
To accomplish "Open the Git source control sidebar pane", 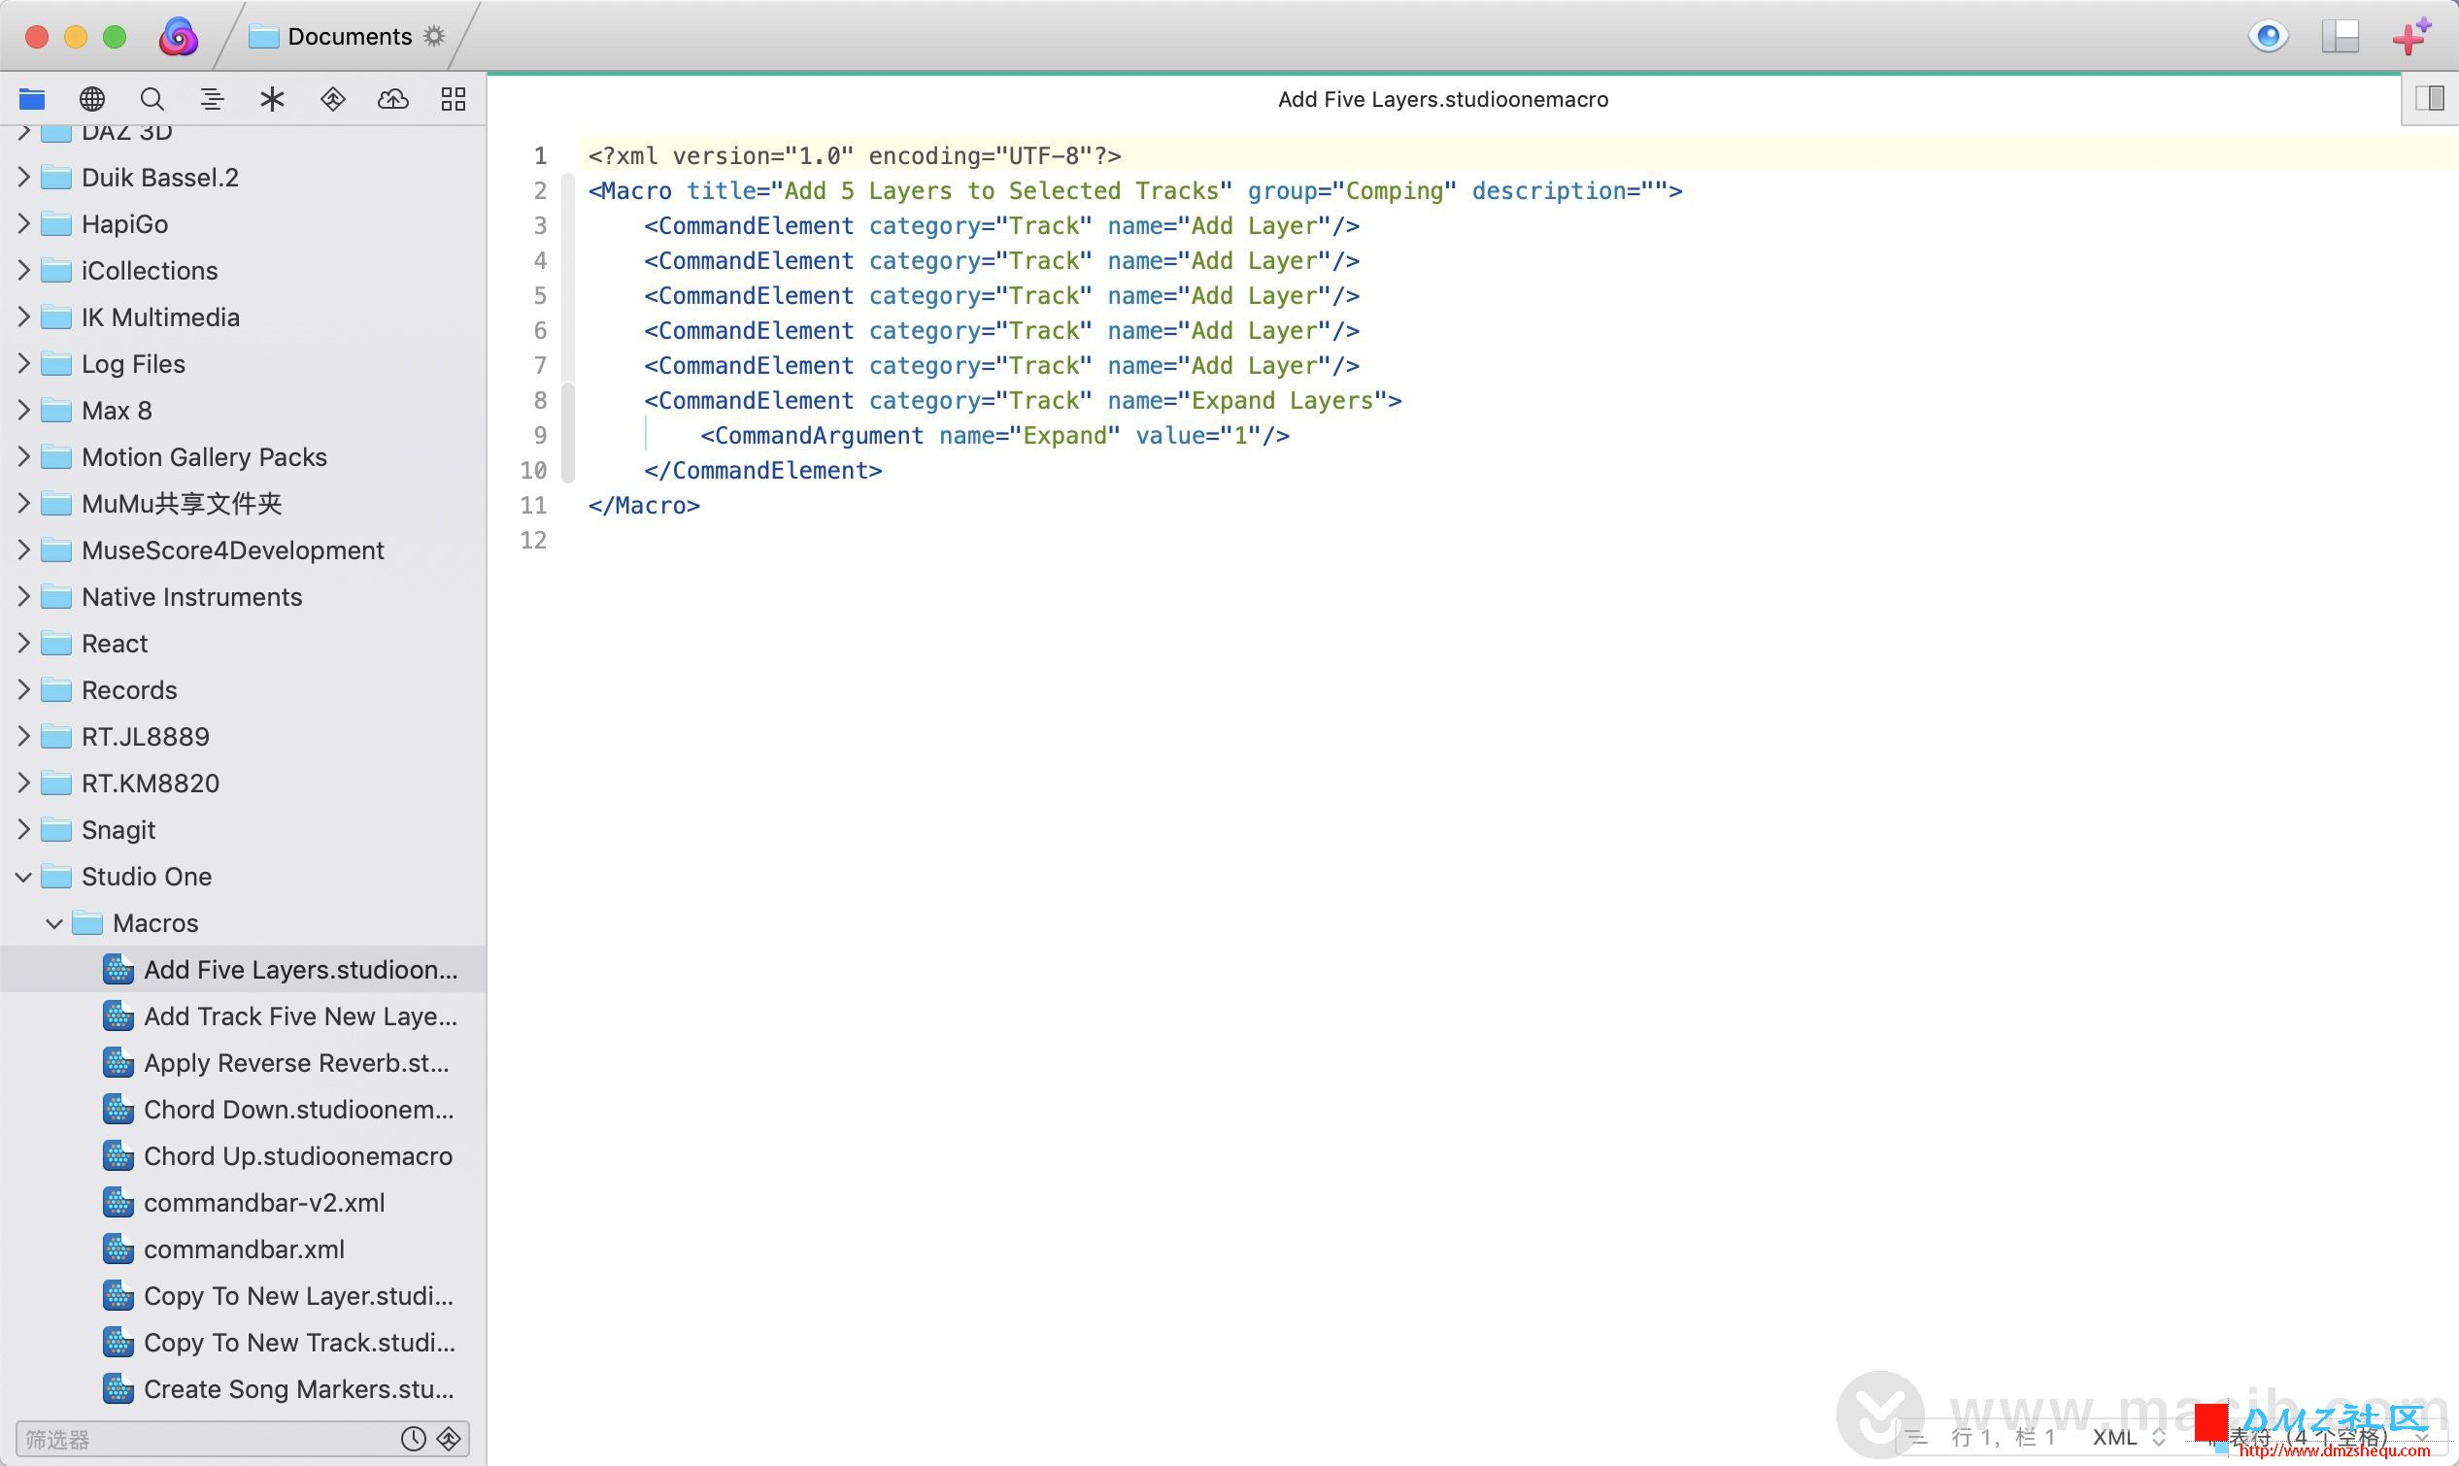I will (333, 99).
